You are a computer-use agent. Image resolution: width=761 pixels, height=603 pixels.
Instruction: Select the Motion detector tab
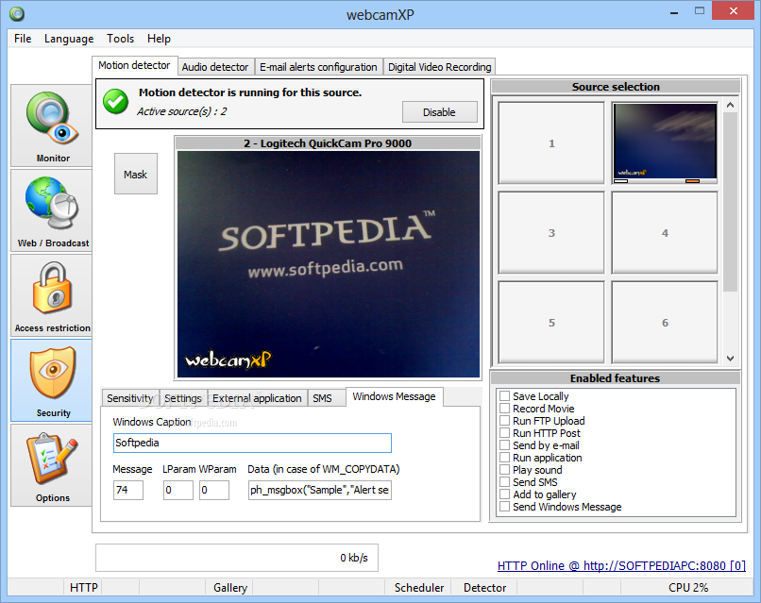click(134, 65)
